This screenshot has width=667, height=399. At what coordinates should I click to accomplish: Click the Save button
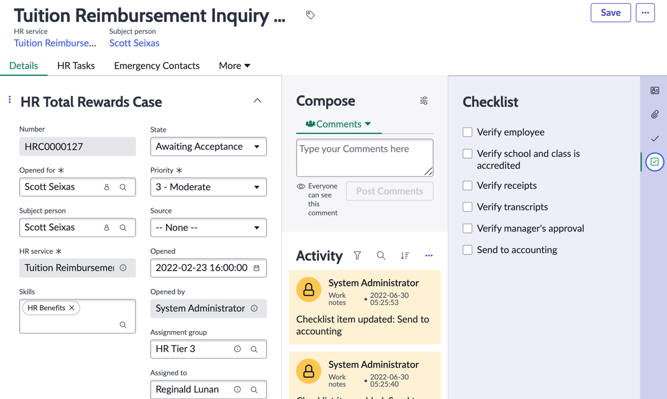(x=610, y=13)
